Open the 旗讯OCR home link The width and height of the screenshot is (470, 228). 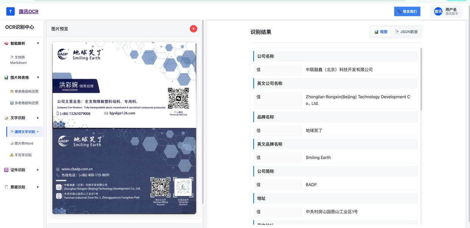[x=29, y=11]
